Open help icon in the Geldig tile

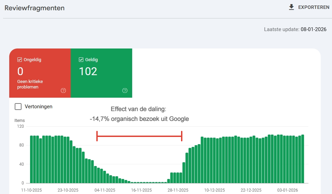pyautogui.click(x=125, y=91)
